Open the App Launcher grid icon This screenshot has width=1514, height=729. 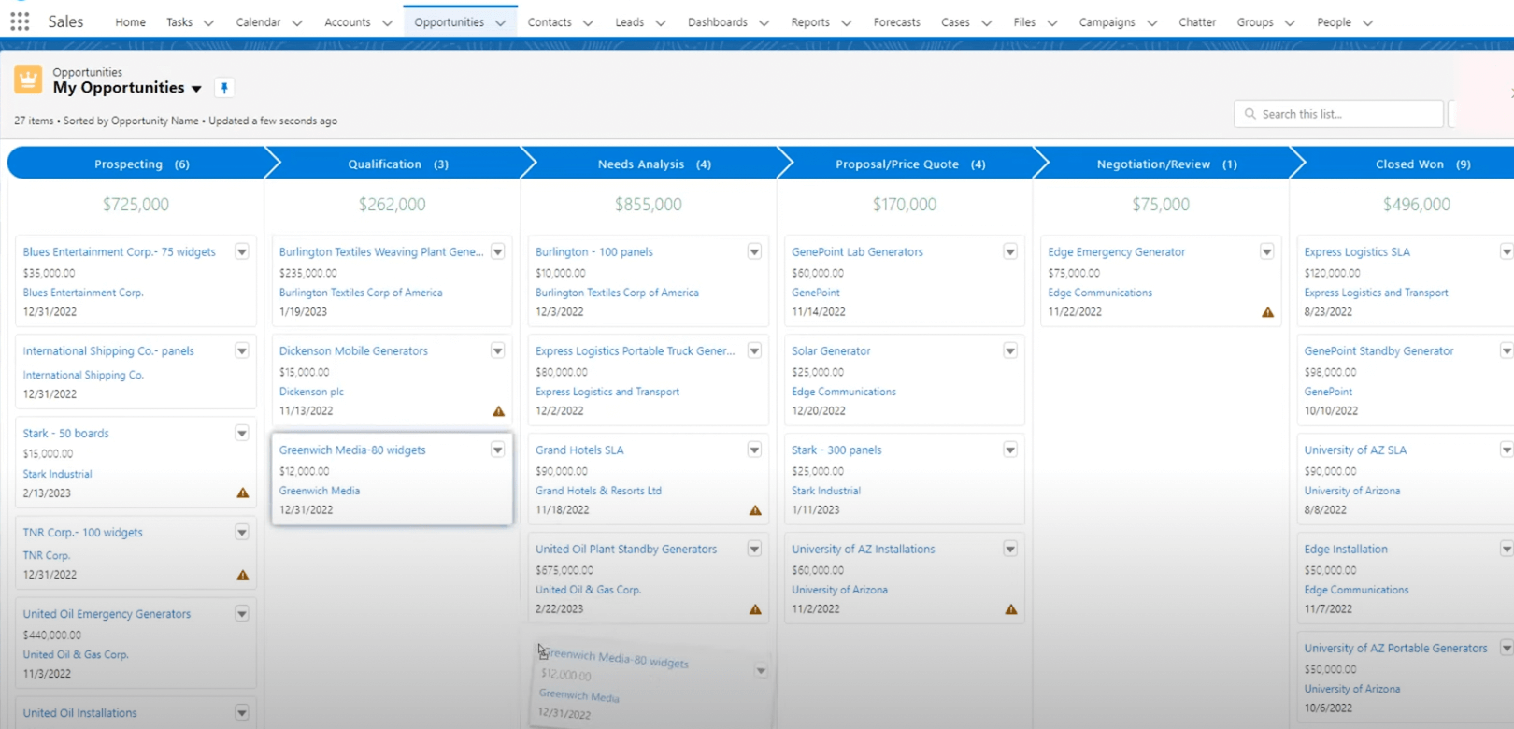pyautogui.click(x=20, y=21)
